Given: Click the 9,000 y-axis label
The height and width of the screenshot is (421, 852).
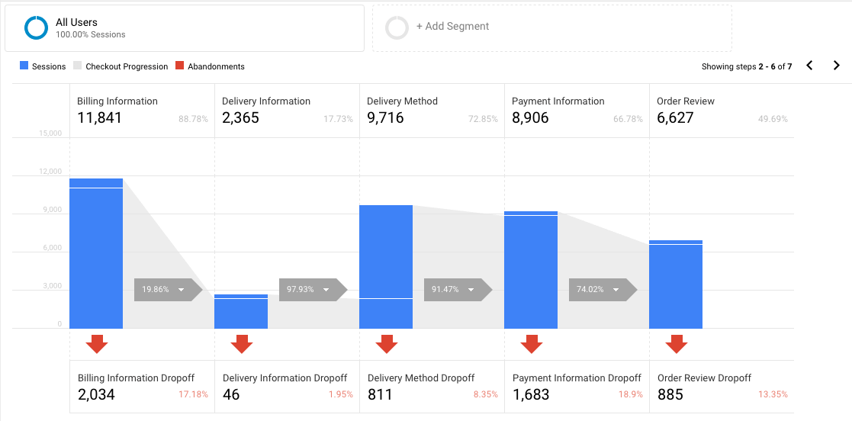Looking at the screenshot, I should coord(52,210).
